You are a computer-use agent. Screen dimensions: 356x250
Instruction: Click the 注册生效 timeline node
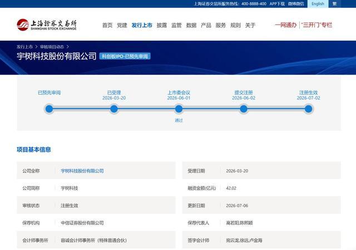[308, 109]
